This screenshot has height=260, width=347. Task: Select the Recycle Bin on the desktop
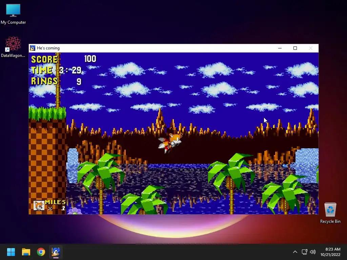[330, 213]
